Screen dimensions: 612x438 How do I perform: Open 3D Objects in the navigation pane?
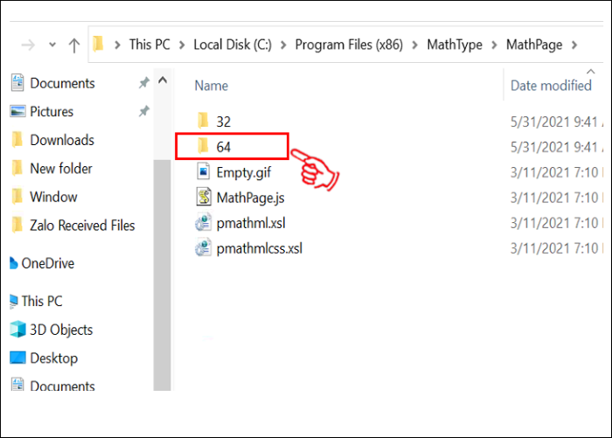point(60,330)
